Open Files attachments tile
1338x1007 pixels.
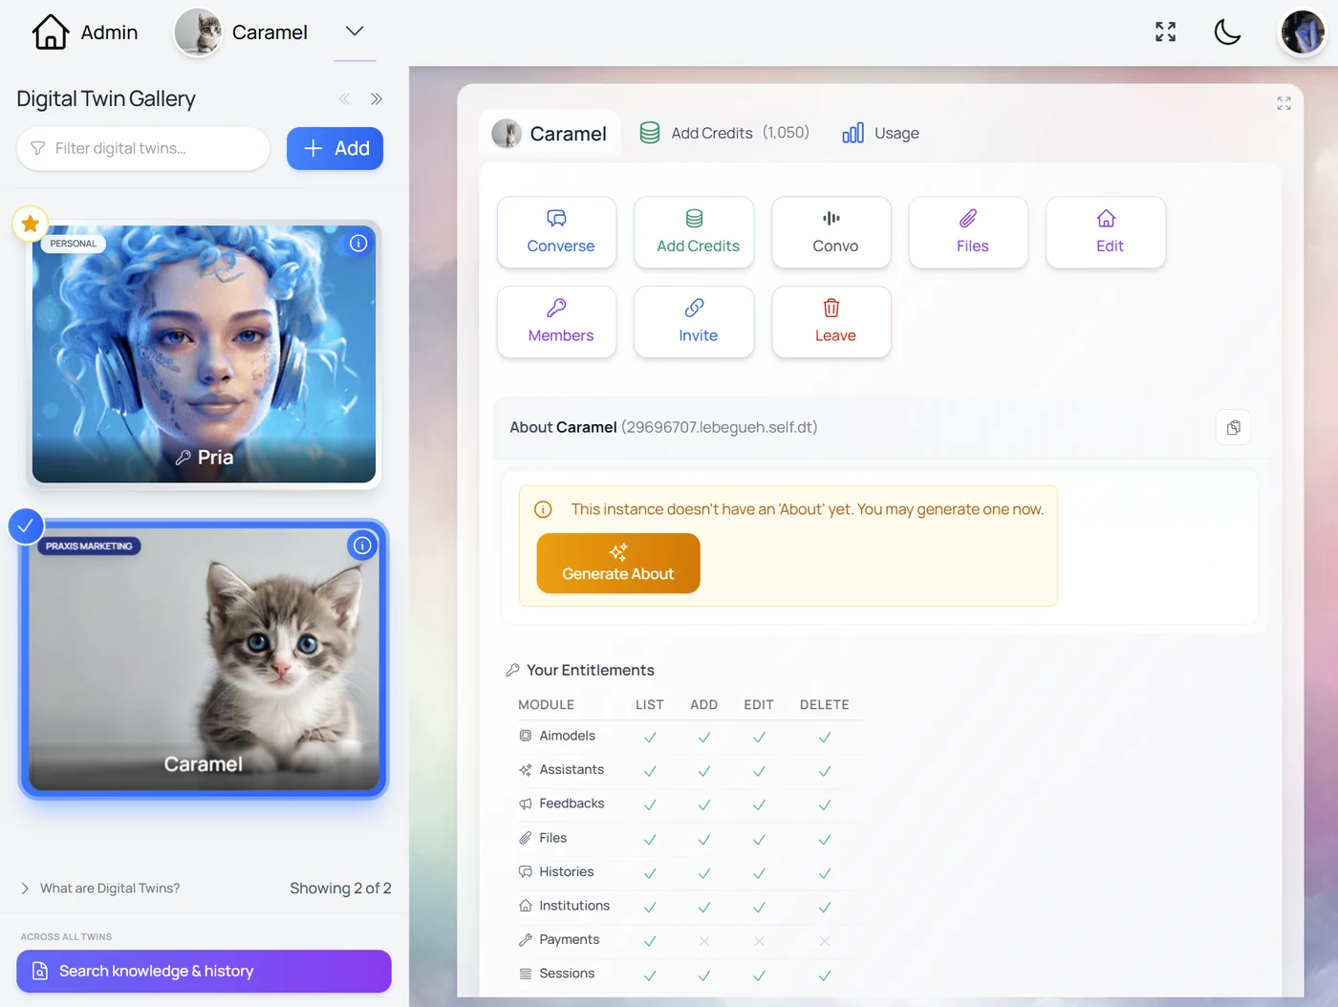point(968,232)
